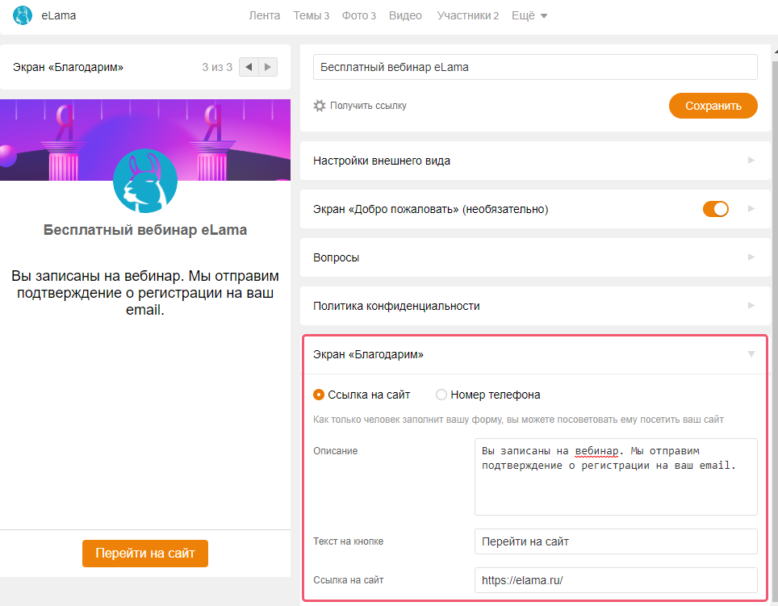Expand Политика конфиденциальности section

529,306
